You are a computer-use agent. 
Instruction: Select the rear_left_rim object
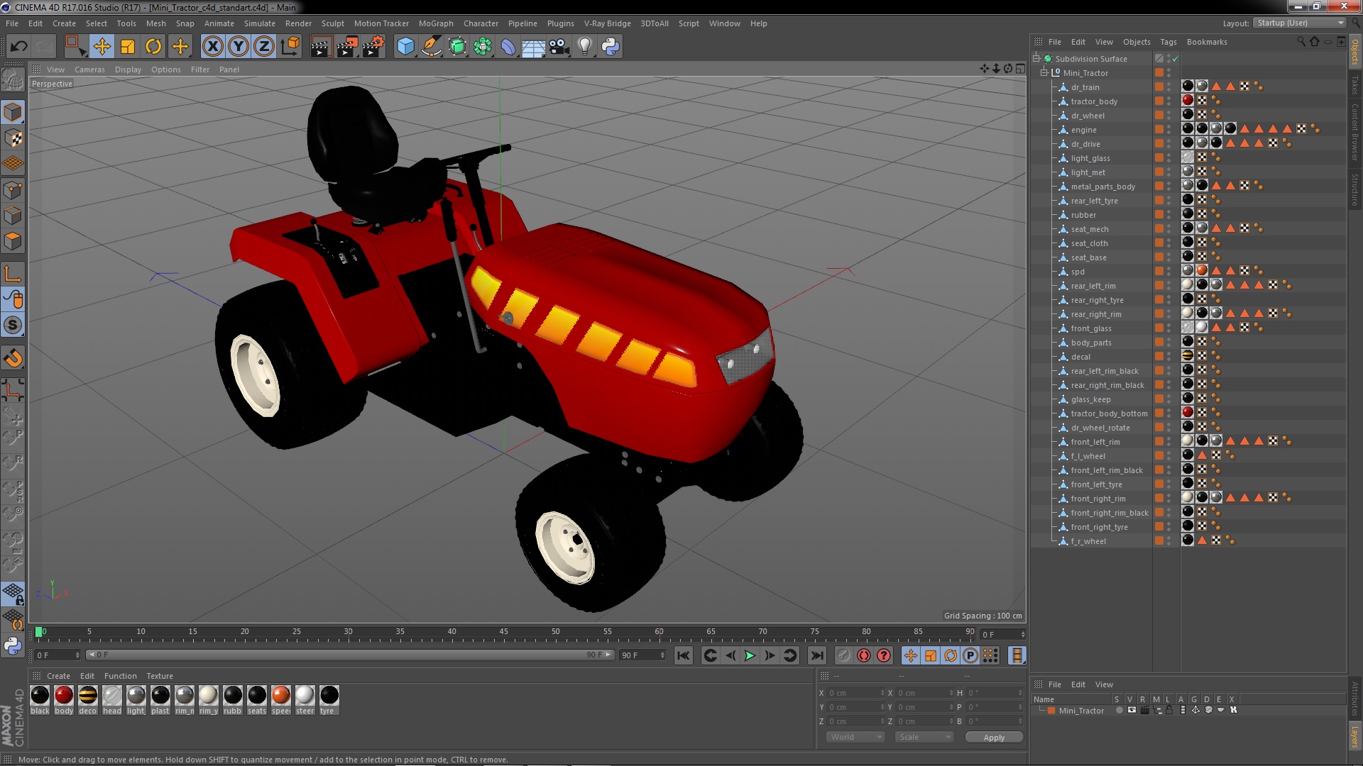point(1093,286)
